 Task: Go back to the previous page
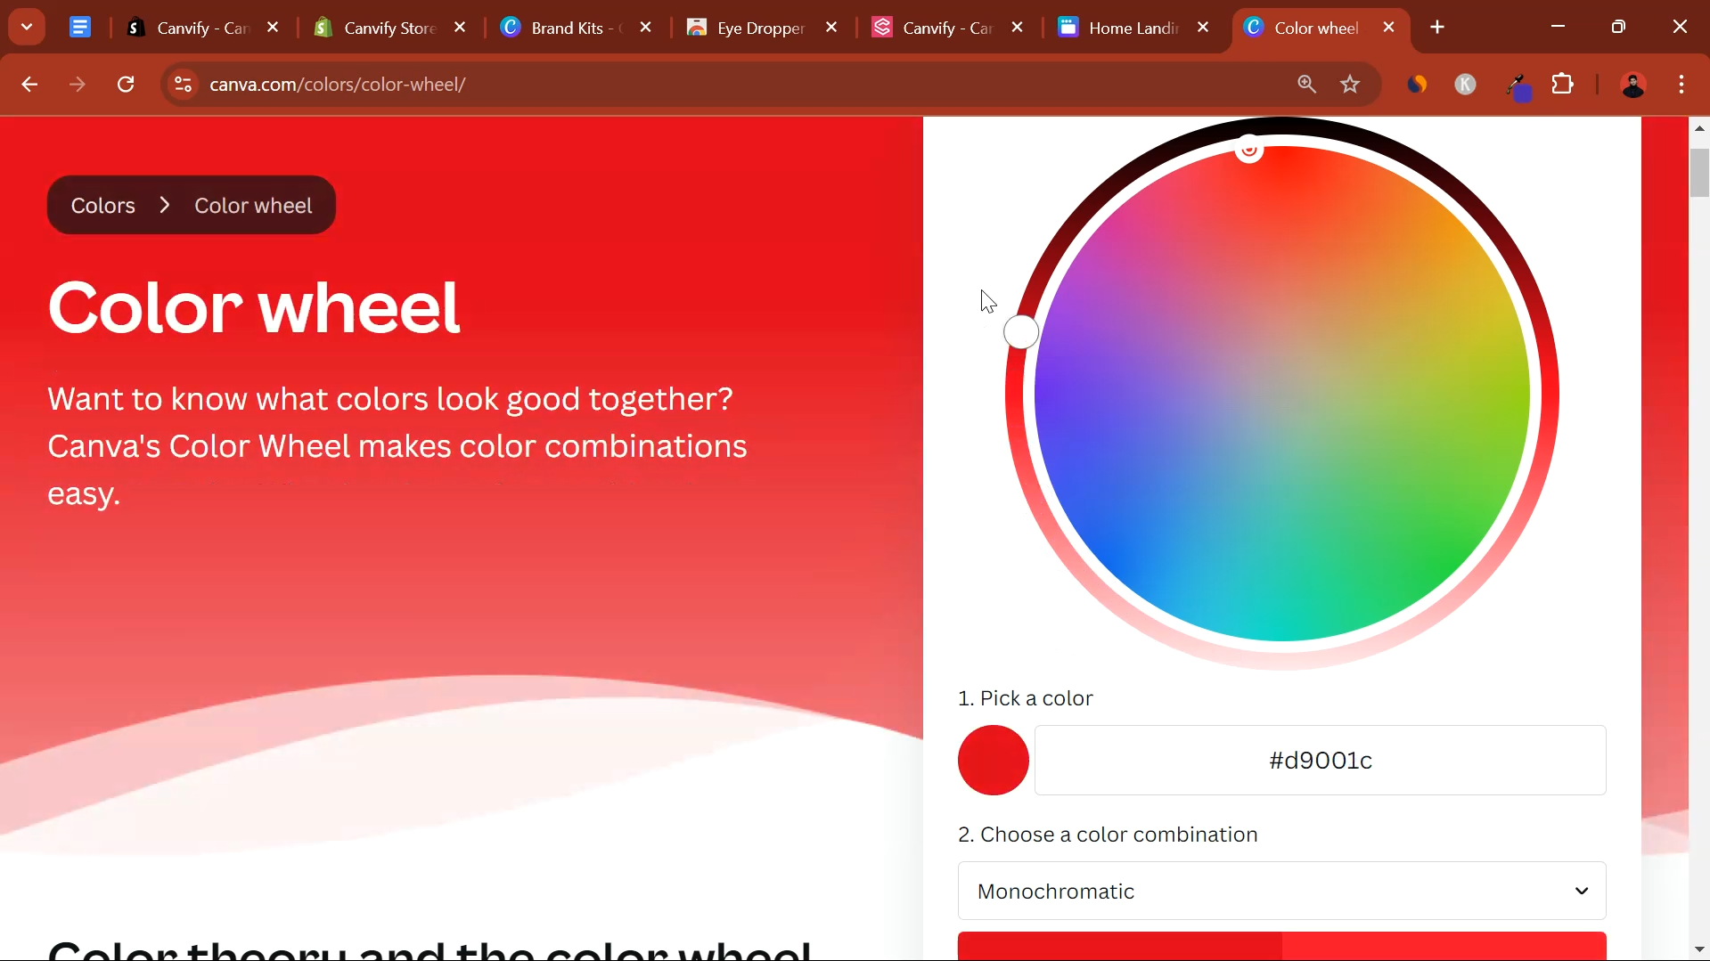(x=29, y=85)
